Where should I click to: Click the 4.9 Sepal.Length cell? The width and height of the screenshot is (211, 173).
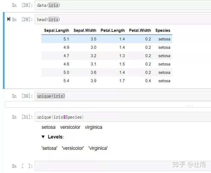(x=66, y=48)
